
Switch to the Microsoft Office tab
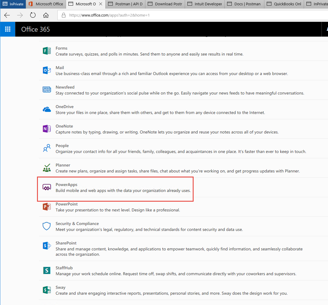click(x=46, y=4)
